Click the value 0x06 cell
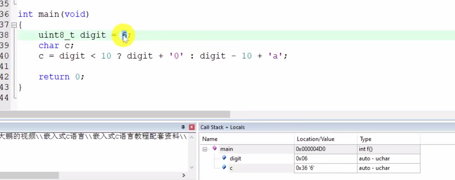 coord(326,159)
